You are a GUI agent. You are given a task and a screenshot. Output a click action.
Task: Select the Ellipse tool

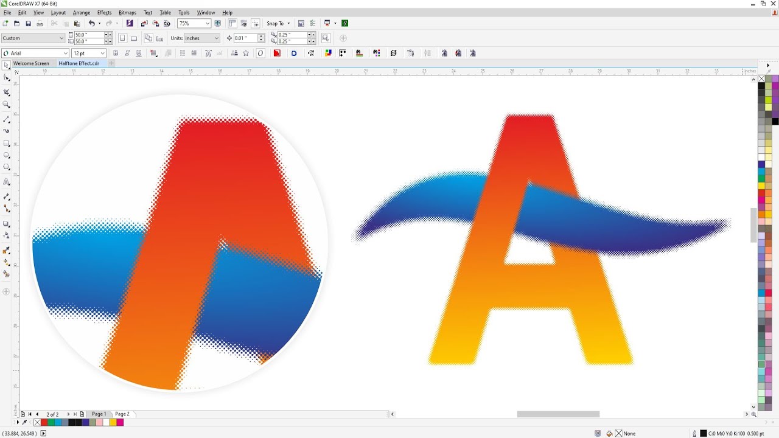click(x=7, y=155)
